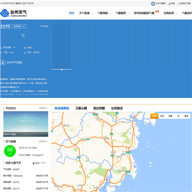Open the last link in the top bar
192x192 pixels.
click(x=185, y=4)
